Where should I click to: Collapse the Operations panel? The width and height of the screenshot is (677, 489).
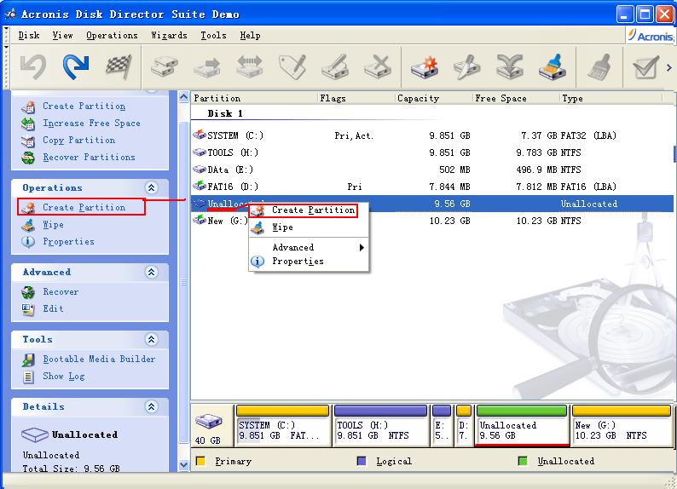(x=151, y=187)
